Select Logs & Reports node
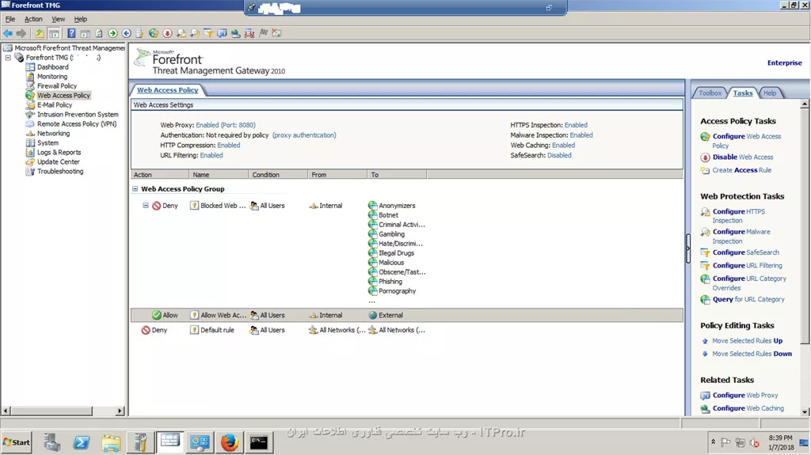This screenshot has height=455, width=811. (59, 153)
